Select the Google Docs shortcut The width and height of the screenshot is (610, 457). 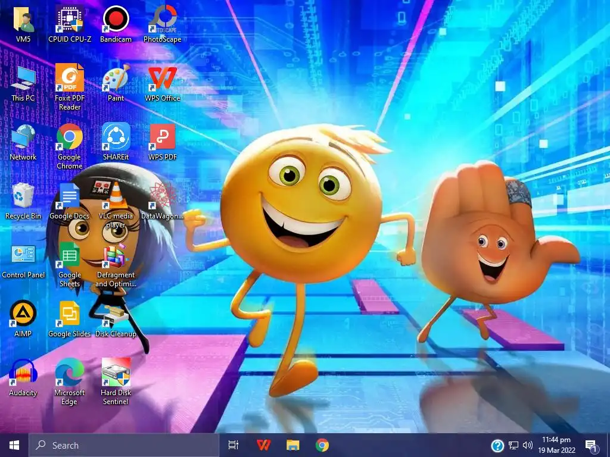coord(70,201)
